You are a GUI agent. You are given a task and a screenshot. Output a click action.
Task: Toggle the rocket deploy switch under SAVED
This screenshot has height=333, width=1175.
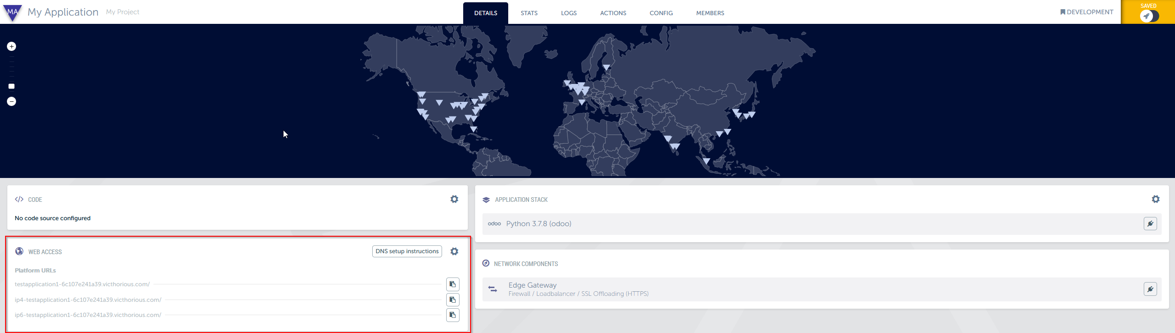1149,16
